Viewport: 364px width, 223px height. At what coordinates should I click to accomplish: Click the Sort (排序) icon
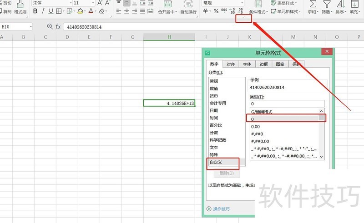tap(340, 4)
